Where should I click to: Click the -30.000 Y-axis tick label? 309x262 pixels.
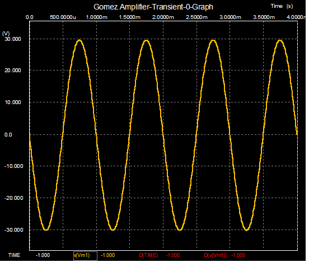[x=14, y=230]
